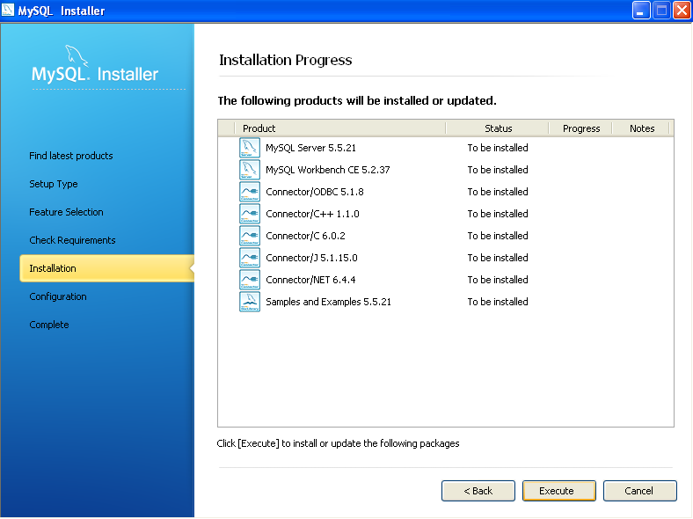Select the Samples and Examples 5.5.21 text
This screenshot has height=519, width=693.
(328, 302)
